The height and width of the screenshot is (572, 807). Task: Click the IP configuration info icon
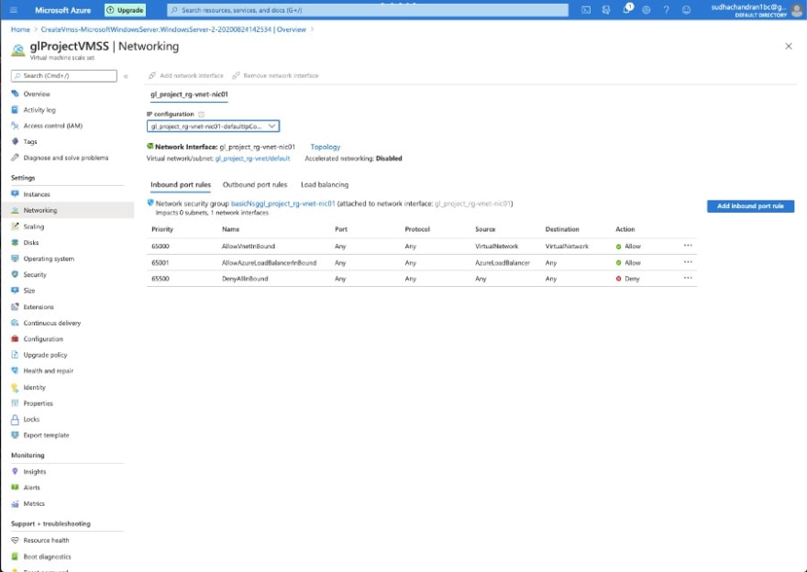(x=201, y=115)
